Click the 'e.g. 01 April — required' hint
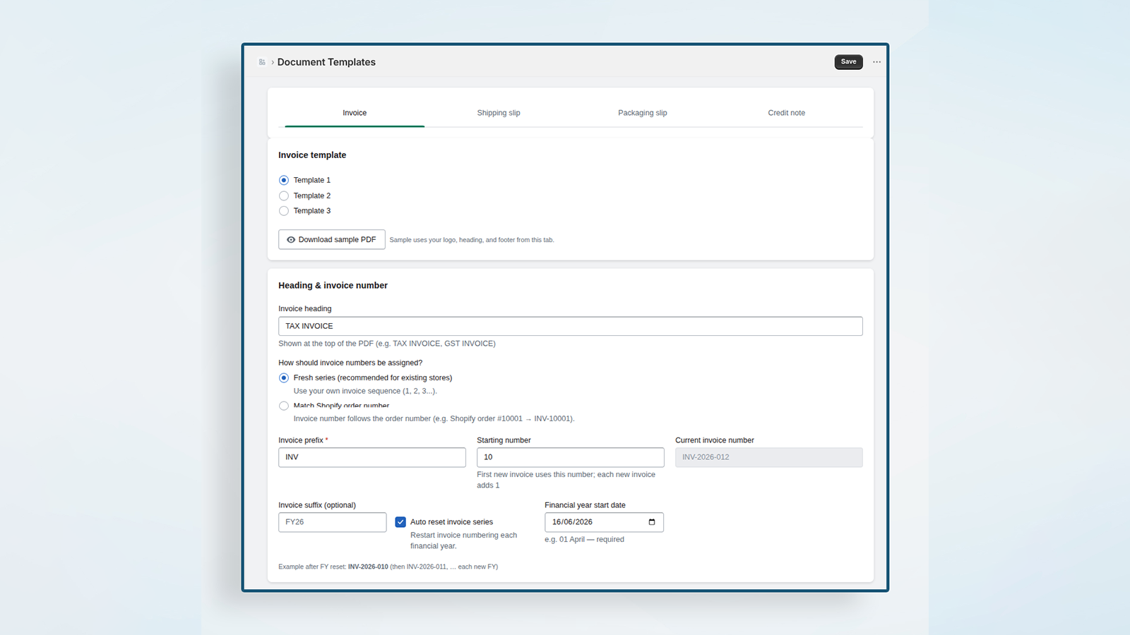Image resolution: width=1130 pixels, height=635 pixels. [x=585, y=540]
